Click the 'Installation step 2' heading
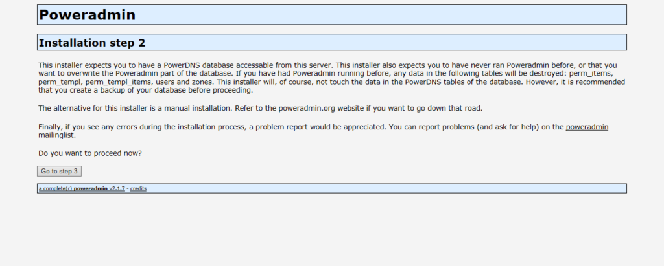This screenshot has width=664, height=266. click(92, 43)
